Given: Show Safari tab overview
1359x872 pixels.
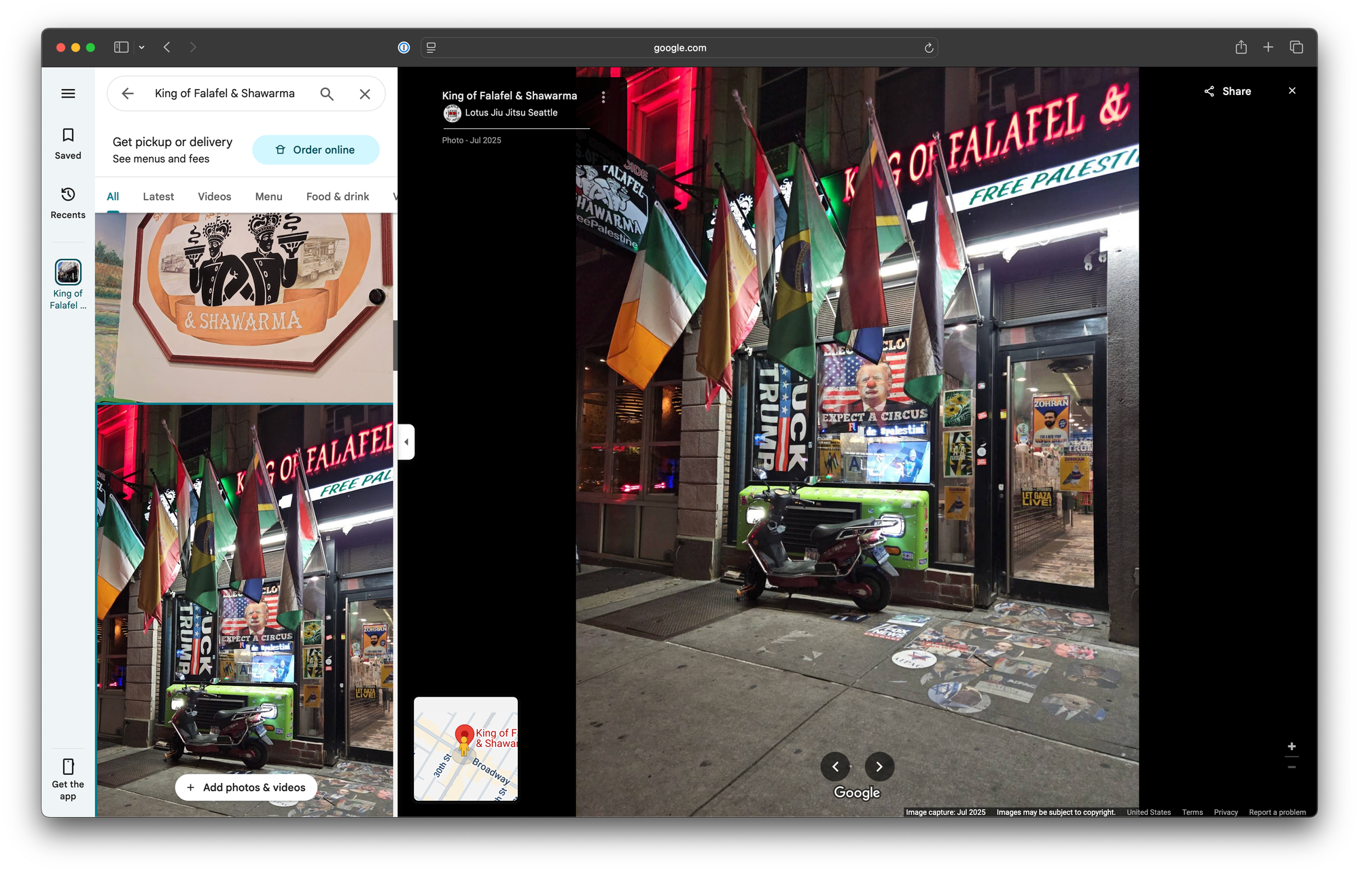Looking at the screenshot, I should pyautogui.click(x=1296, y=47).
